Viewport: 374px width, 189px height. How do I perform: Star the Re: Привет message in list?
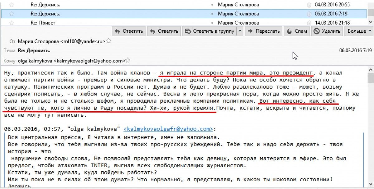pos(12,23)
